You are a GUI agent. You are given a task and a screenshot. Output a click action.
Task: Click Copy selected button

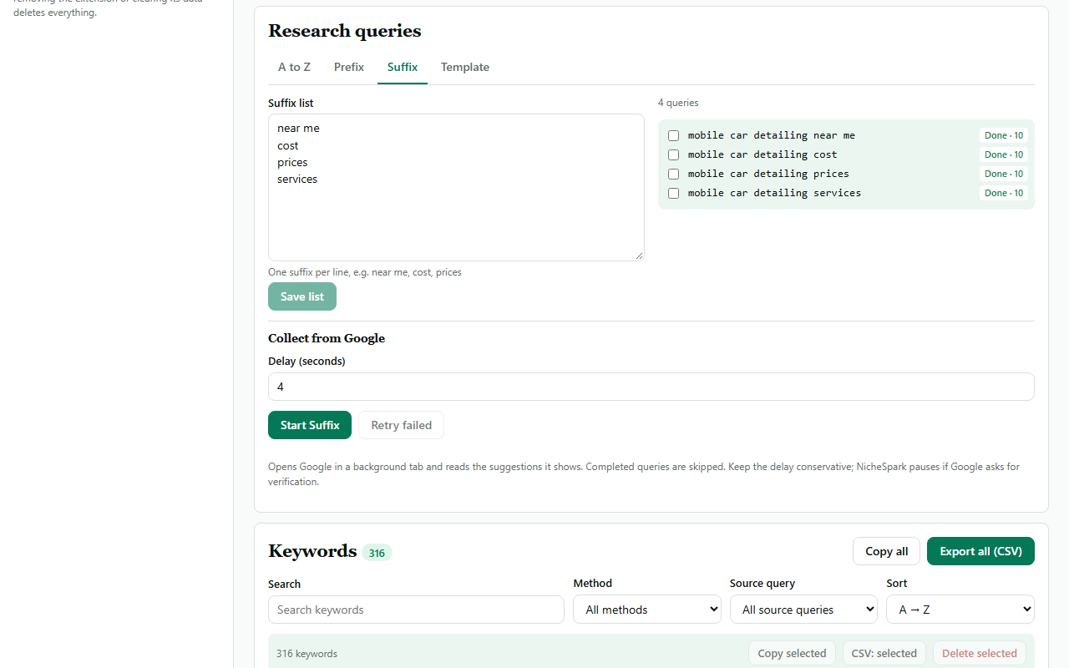click(792, 653)
